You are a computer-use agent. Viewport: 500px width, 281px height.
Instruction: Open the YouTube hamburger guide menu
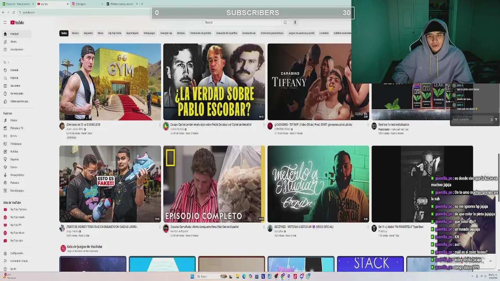[5, 23]
